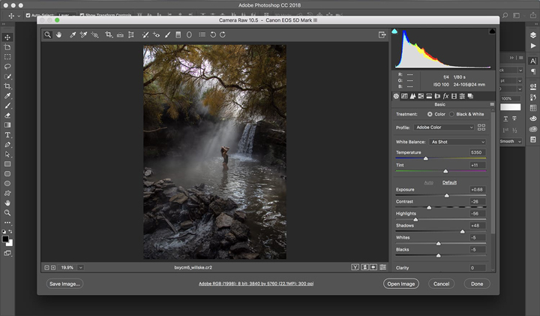Choose the Adjustment Brush tool
Viewport: 540px width, 316px height.
(x=166, y=35)
